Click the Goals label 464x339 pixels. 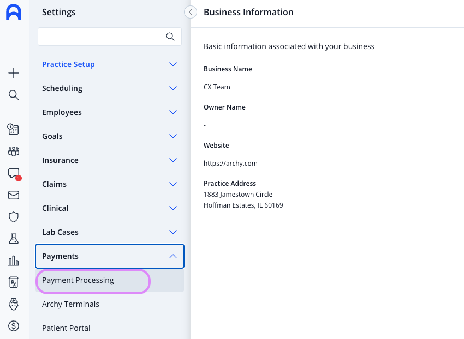tap(52, 136)
